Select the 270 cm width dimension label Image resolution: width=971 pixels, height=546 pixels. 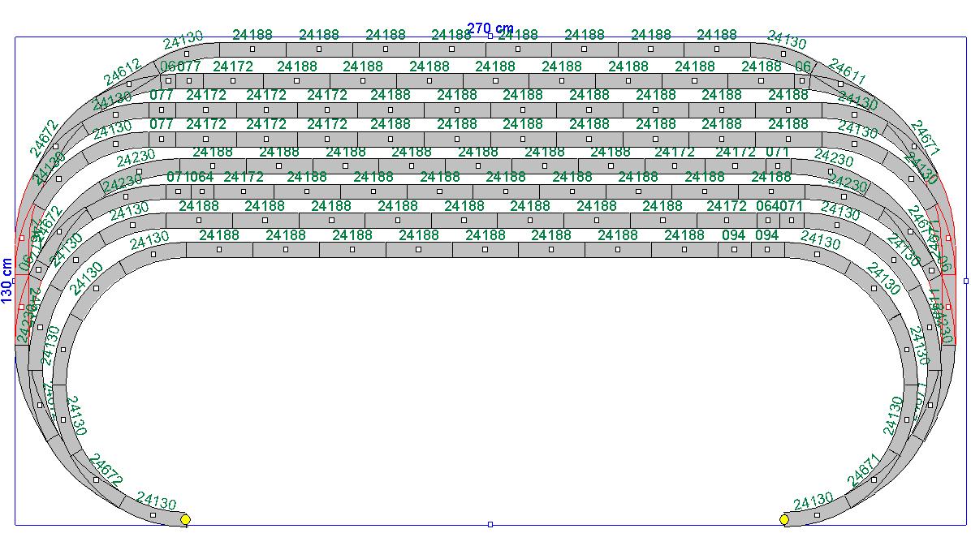[490, 28]
